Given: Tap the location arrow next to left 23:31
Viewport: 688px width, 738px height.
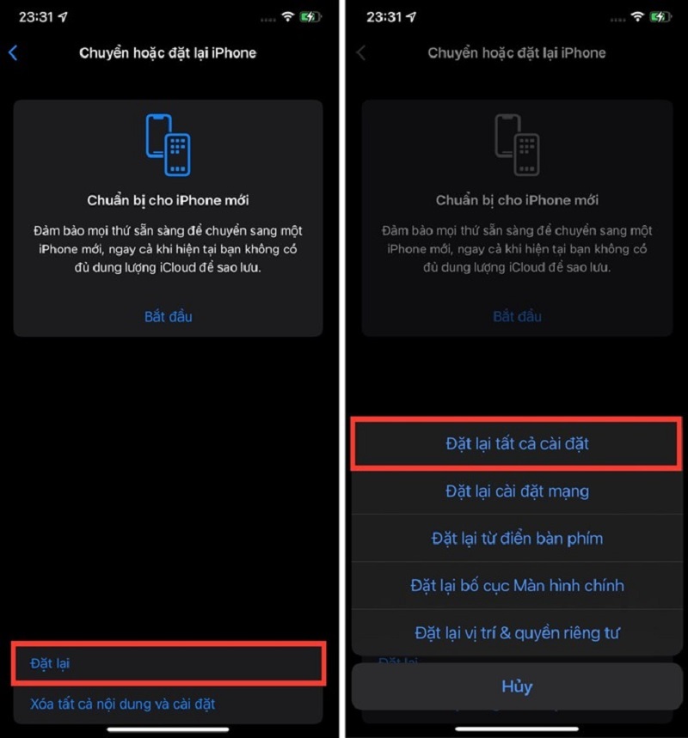Looking at the screenshot, I should tap(63, 17).
